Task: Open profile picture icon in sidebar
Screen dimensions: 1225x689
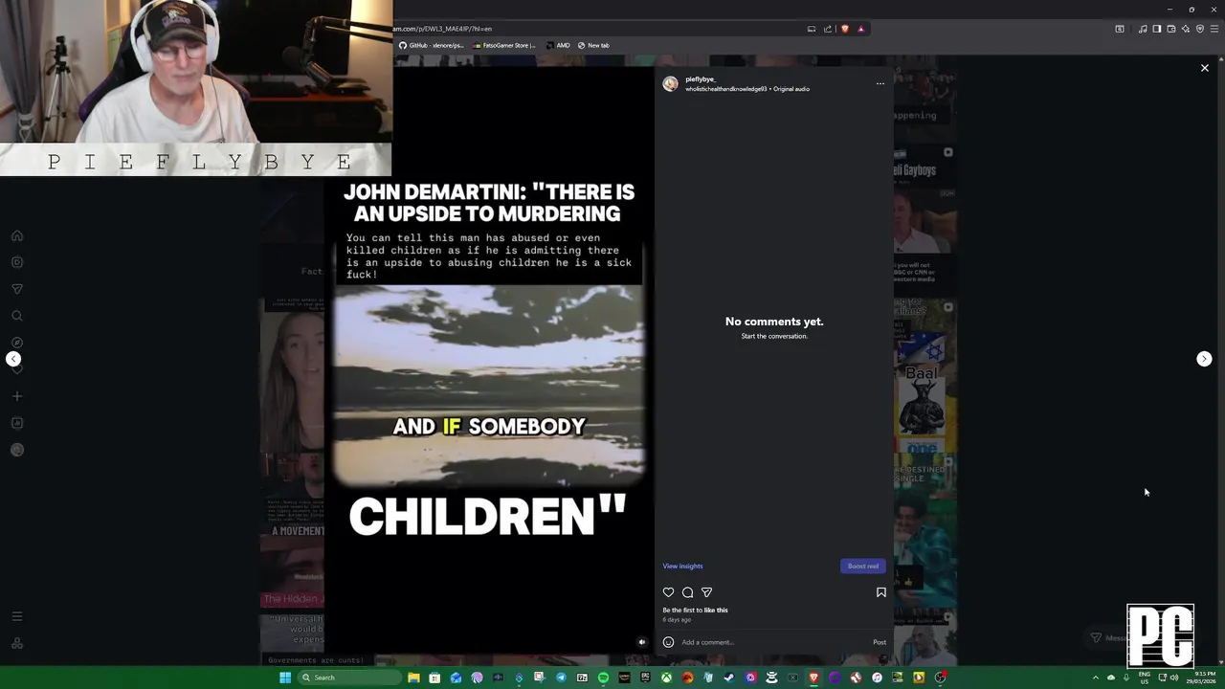Action: pos(17,450)
